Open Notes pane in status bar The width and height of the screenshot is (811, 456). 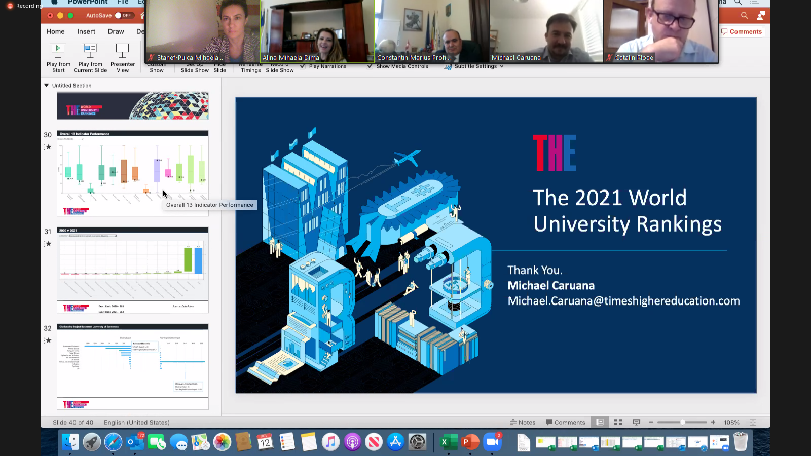(x=523, y=422)
